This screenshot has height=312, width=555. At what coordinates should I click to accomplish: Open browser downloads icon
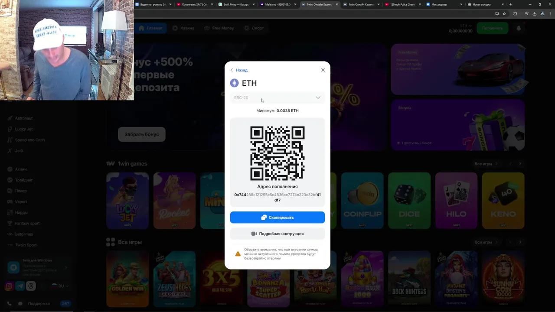[x=535, y=13]
